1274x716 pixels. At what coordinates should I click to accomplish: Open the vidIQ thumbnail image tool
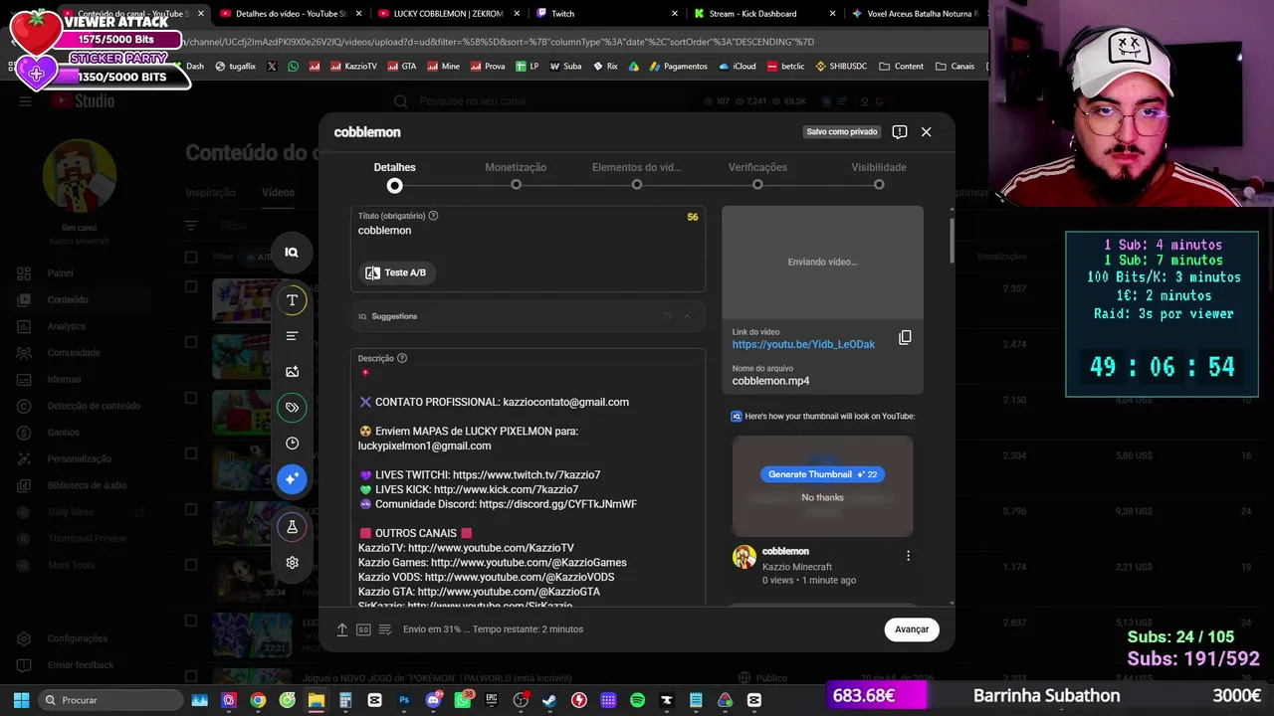click(x=292, y=372)
